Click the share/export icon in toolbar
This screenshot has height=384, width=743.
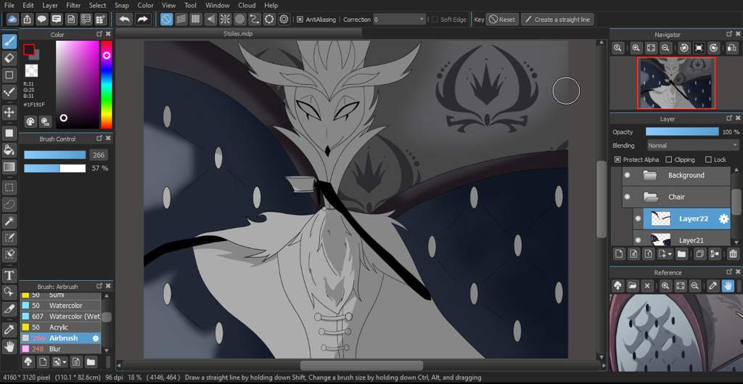28,20
